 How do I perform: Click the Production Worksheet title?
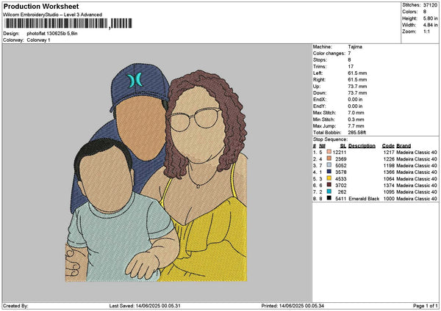click(41, 7)
